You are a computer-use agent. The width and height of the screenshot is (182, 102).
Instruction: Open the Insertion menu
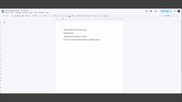click(x=25, y=12)
